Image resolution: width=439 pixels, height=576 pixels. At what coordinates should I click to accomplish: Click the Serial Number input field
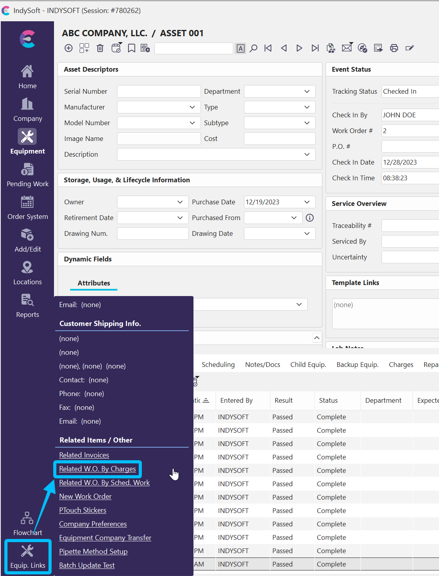[x=159, y=91]
